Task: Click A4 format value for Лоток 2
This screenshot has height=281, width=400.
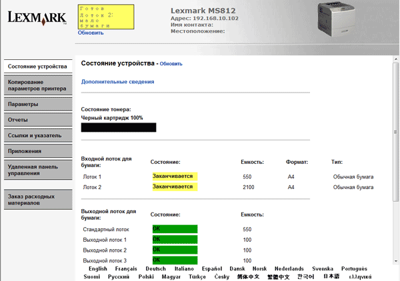Action: coord(291,187)
